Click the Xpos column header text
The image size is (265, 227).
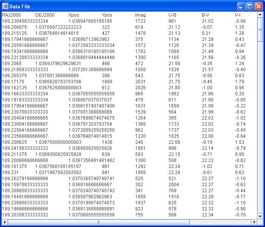(74, 15)
